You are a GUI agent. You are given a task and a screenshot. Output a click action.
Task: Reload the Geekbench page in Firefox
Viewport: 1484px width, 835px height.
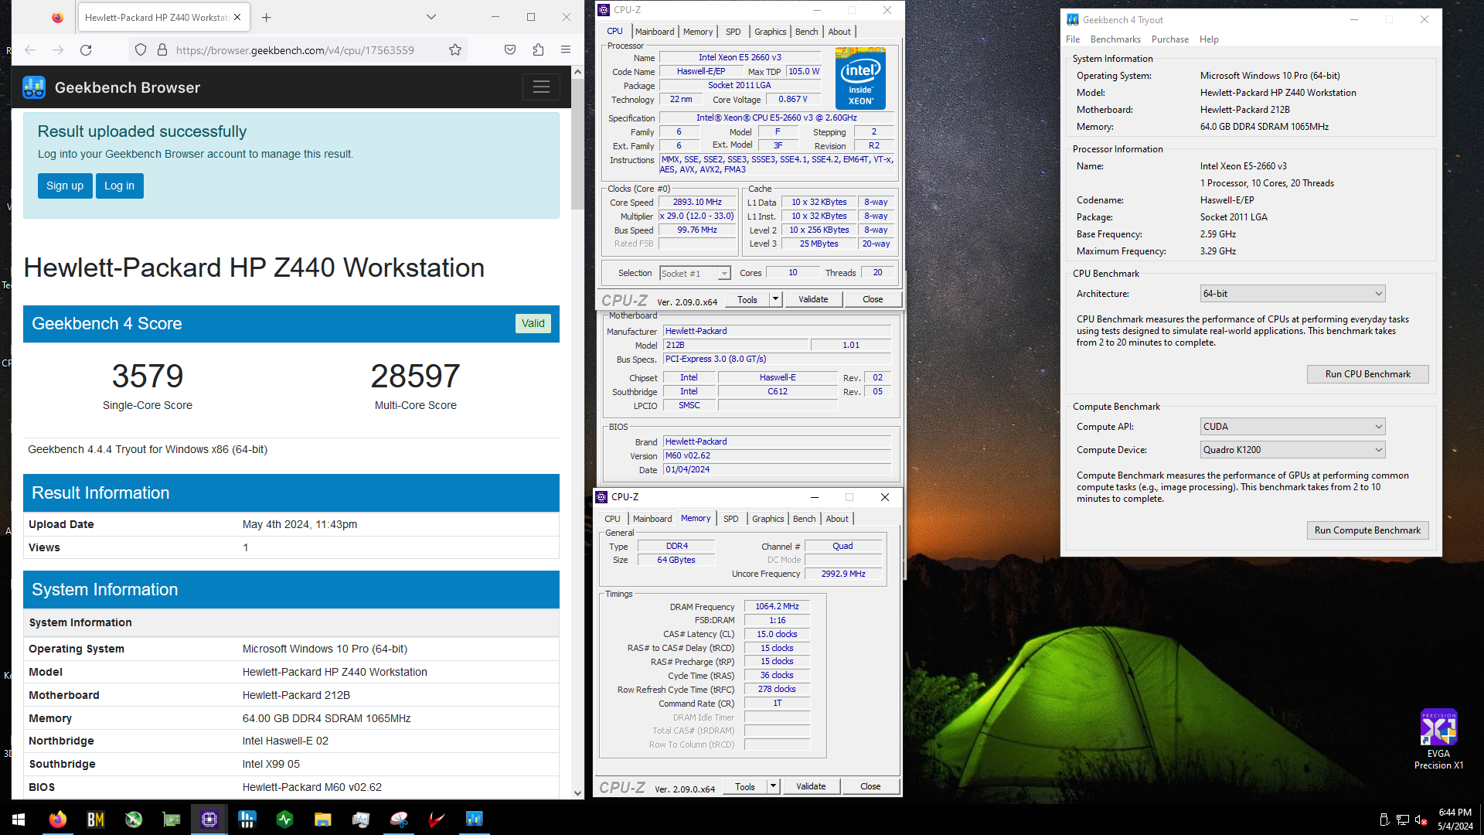coord(86,50)
